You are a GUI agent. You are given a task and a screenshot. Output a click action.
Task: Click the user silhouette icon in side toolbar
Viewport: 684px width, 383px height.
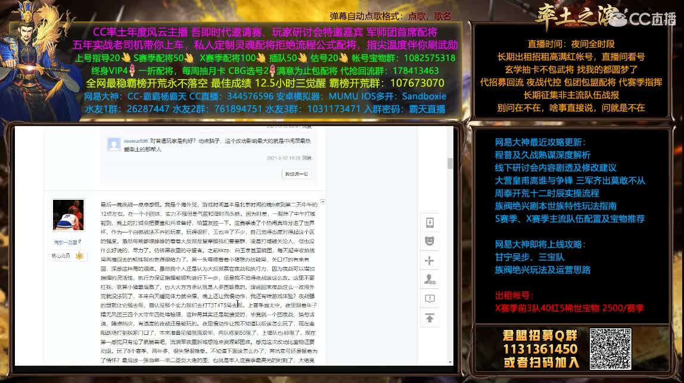(x=430, y=280)
